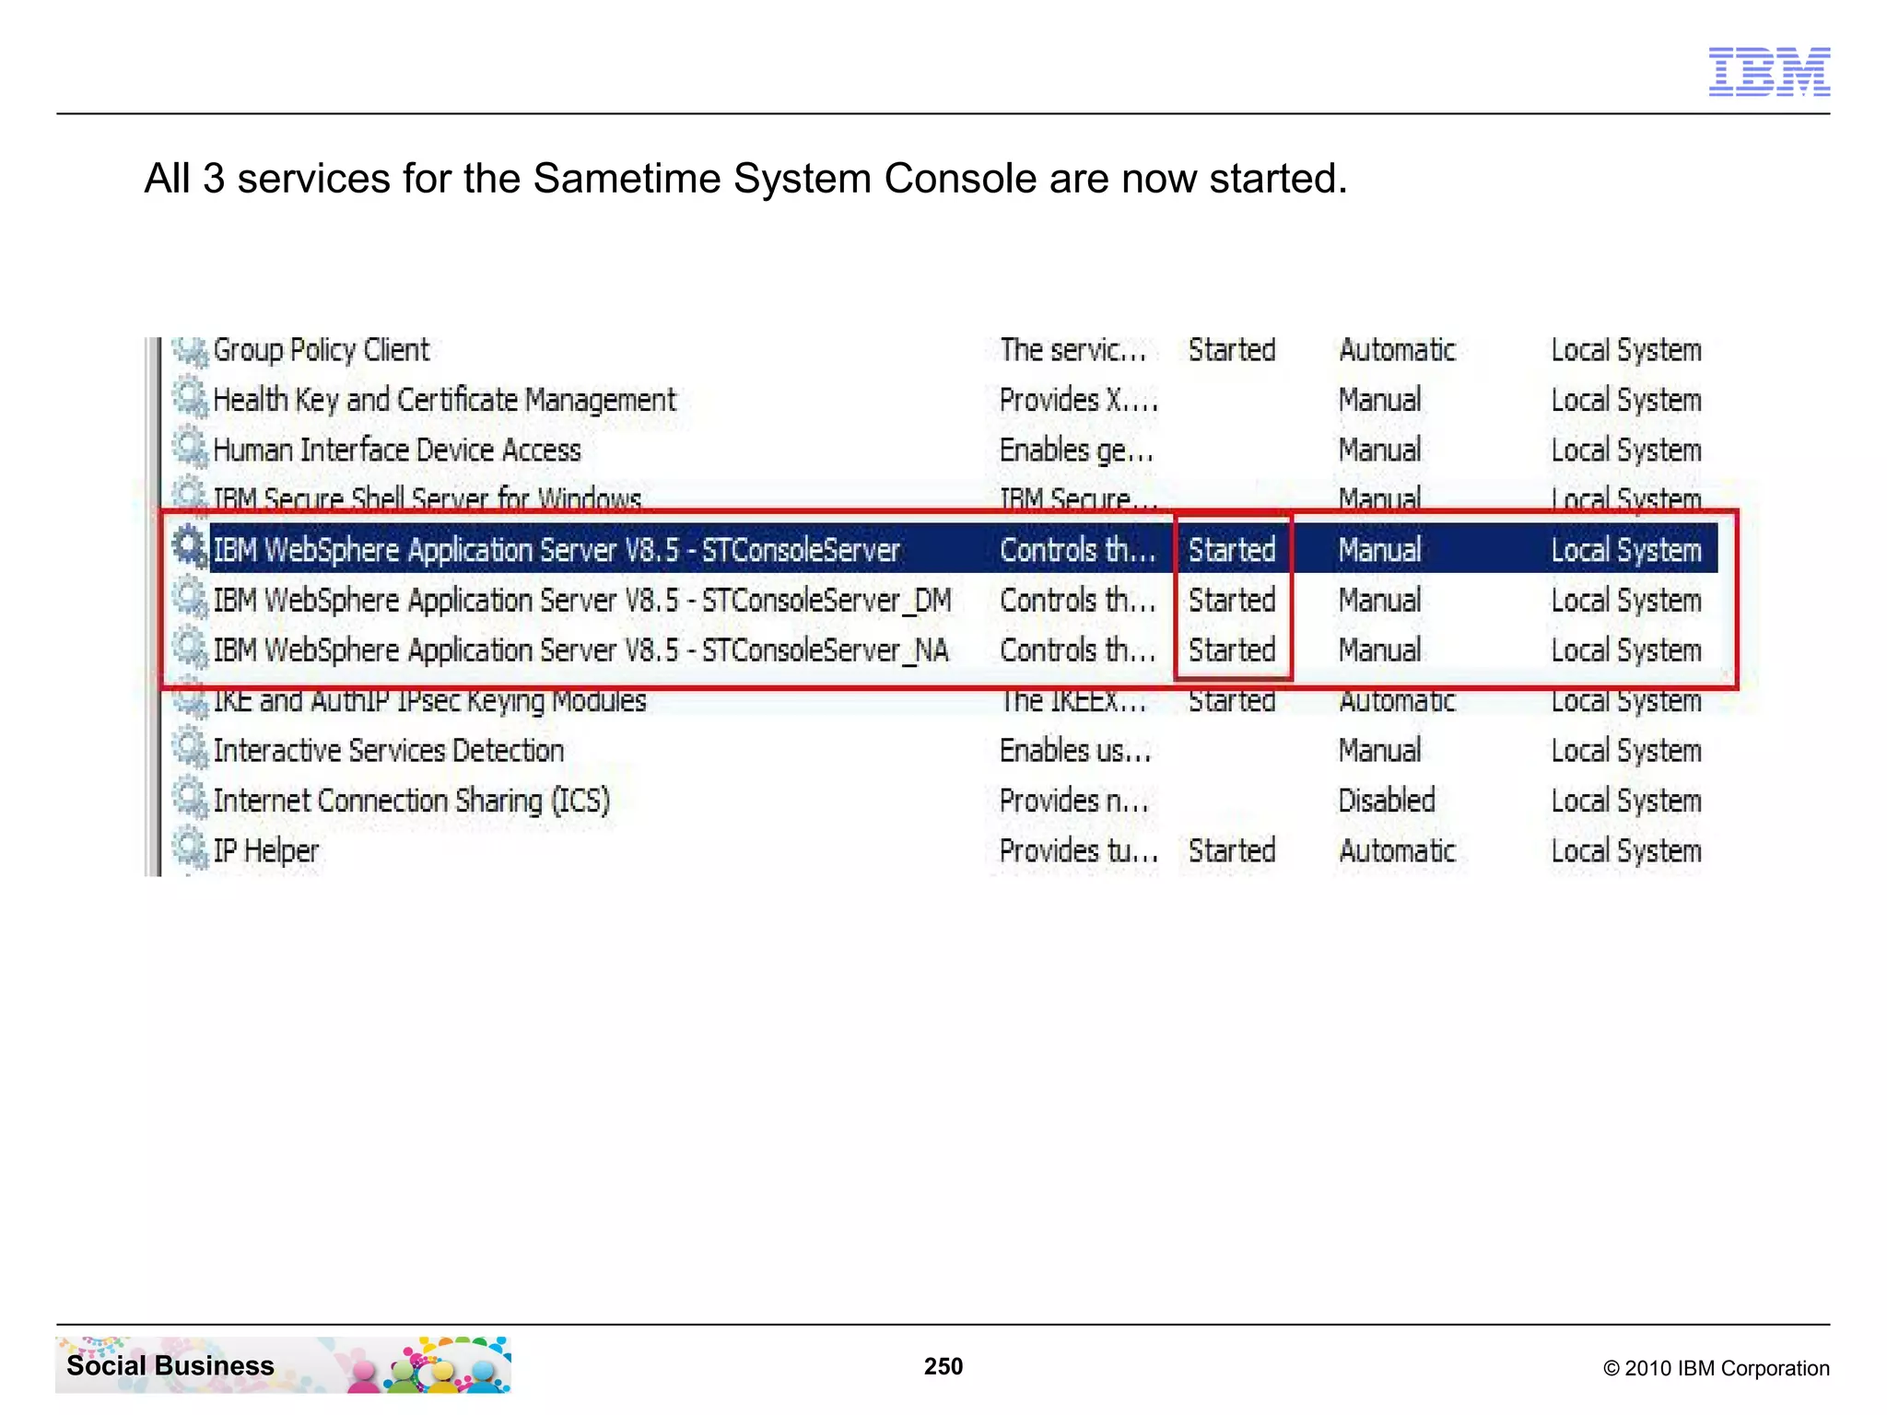The height and width of the screenshot is (1415, 1887).
Task: Click gear icon for IP Helper service
Action: point(191,849)
